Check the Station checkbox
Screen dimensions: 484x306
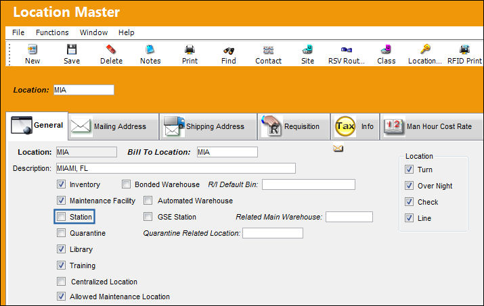(61, 217)
